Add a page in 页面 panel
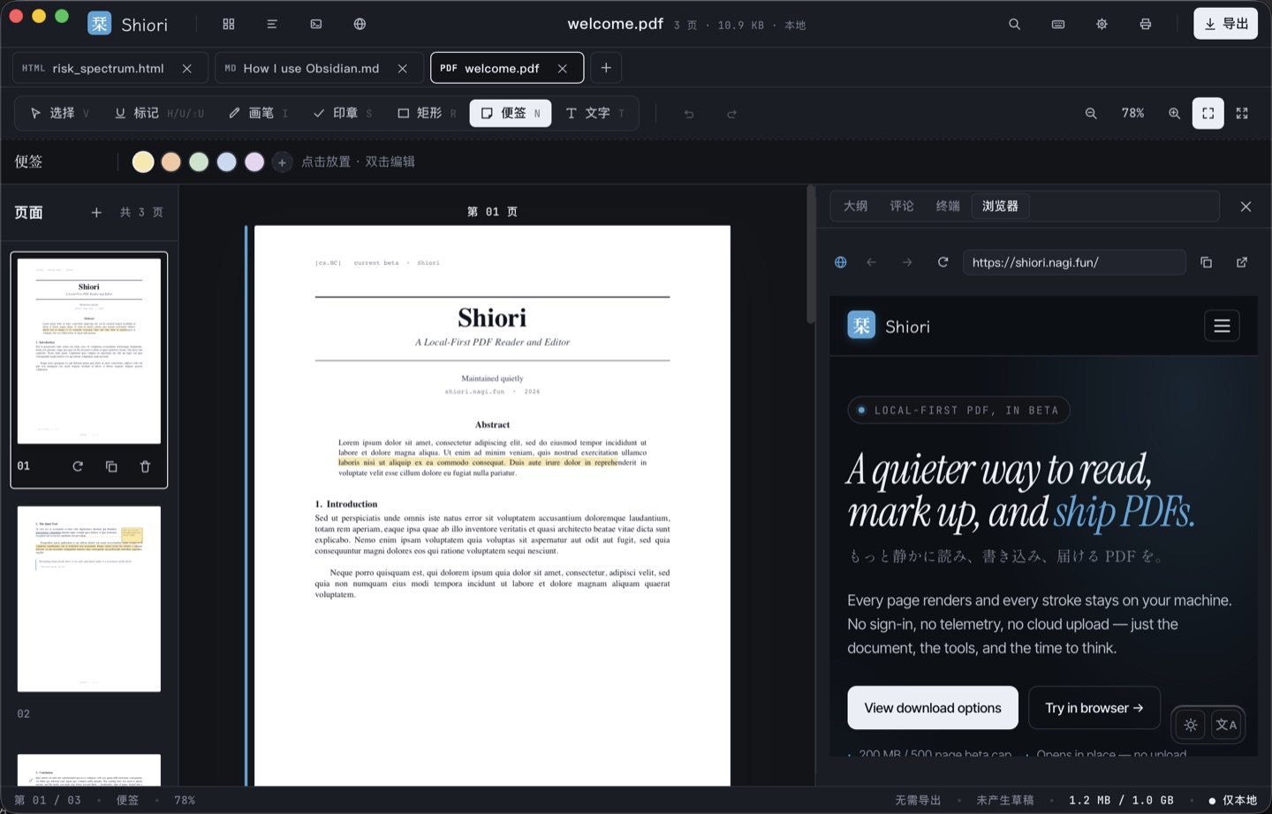The width and height of the screenshot is (1272, 814). point(96,212)
